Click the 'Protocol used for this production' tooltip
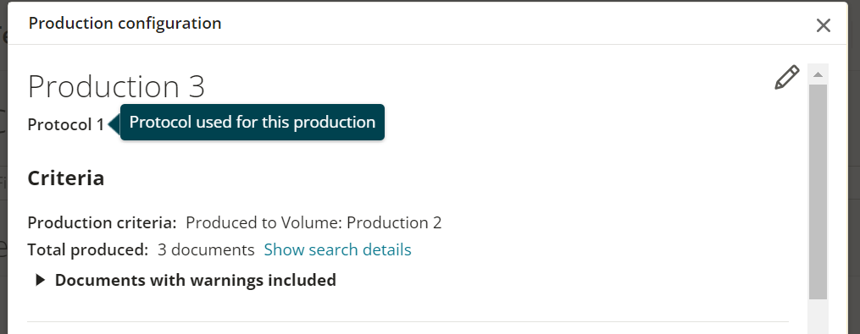The height and width of the screenshot is (334, 860). [x=252, y=122]
